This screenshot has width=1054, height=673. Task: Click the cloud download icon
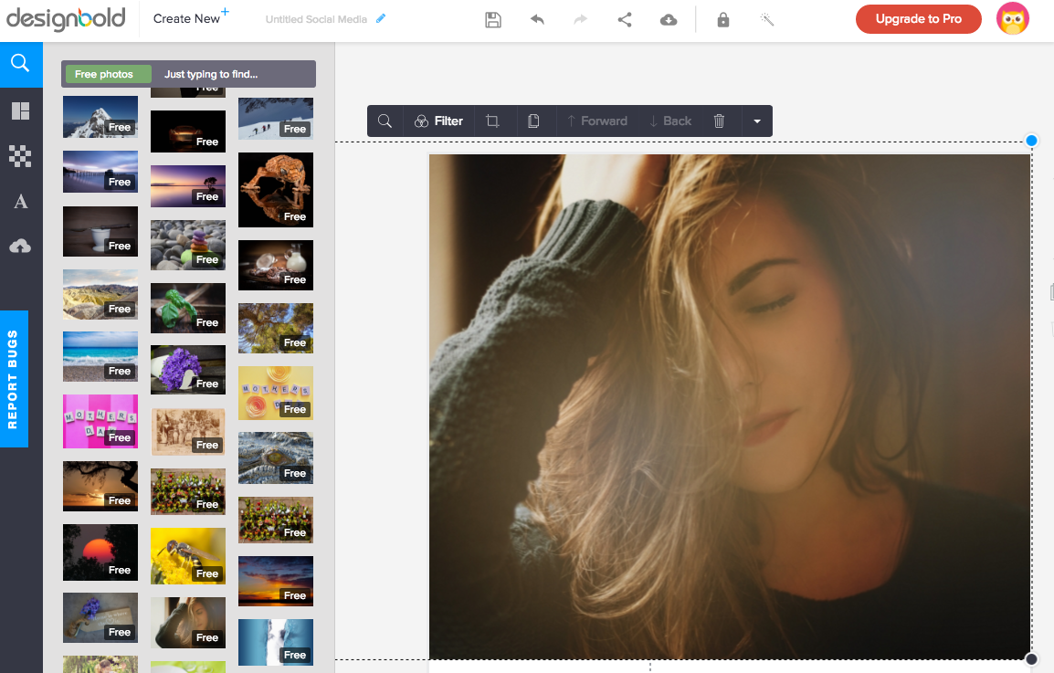point(669,19)
